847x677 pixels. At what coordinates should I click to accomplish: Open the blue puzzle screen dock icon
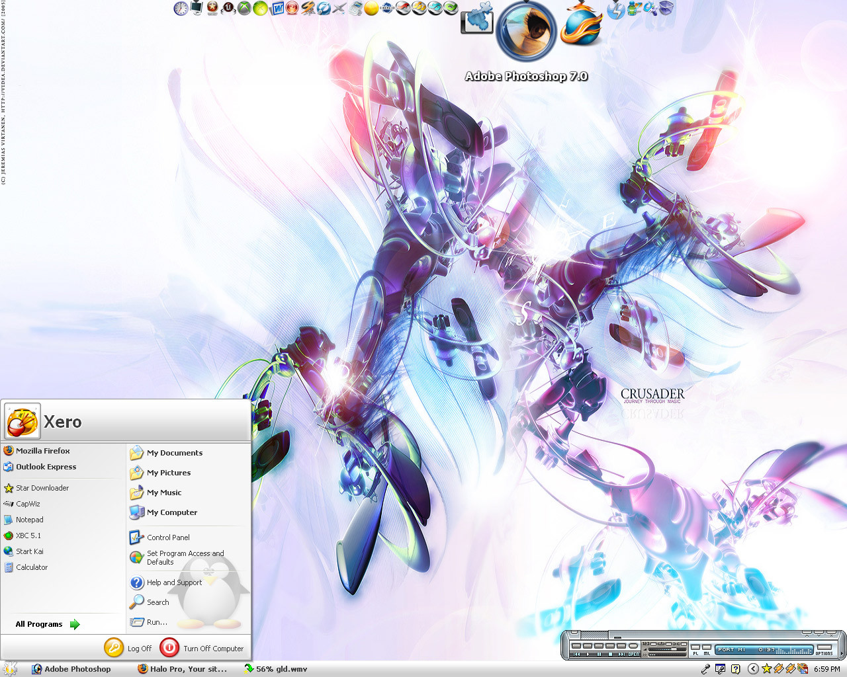tap(477, 19)
